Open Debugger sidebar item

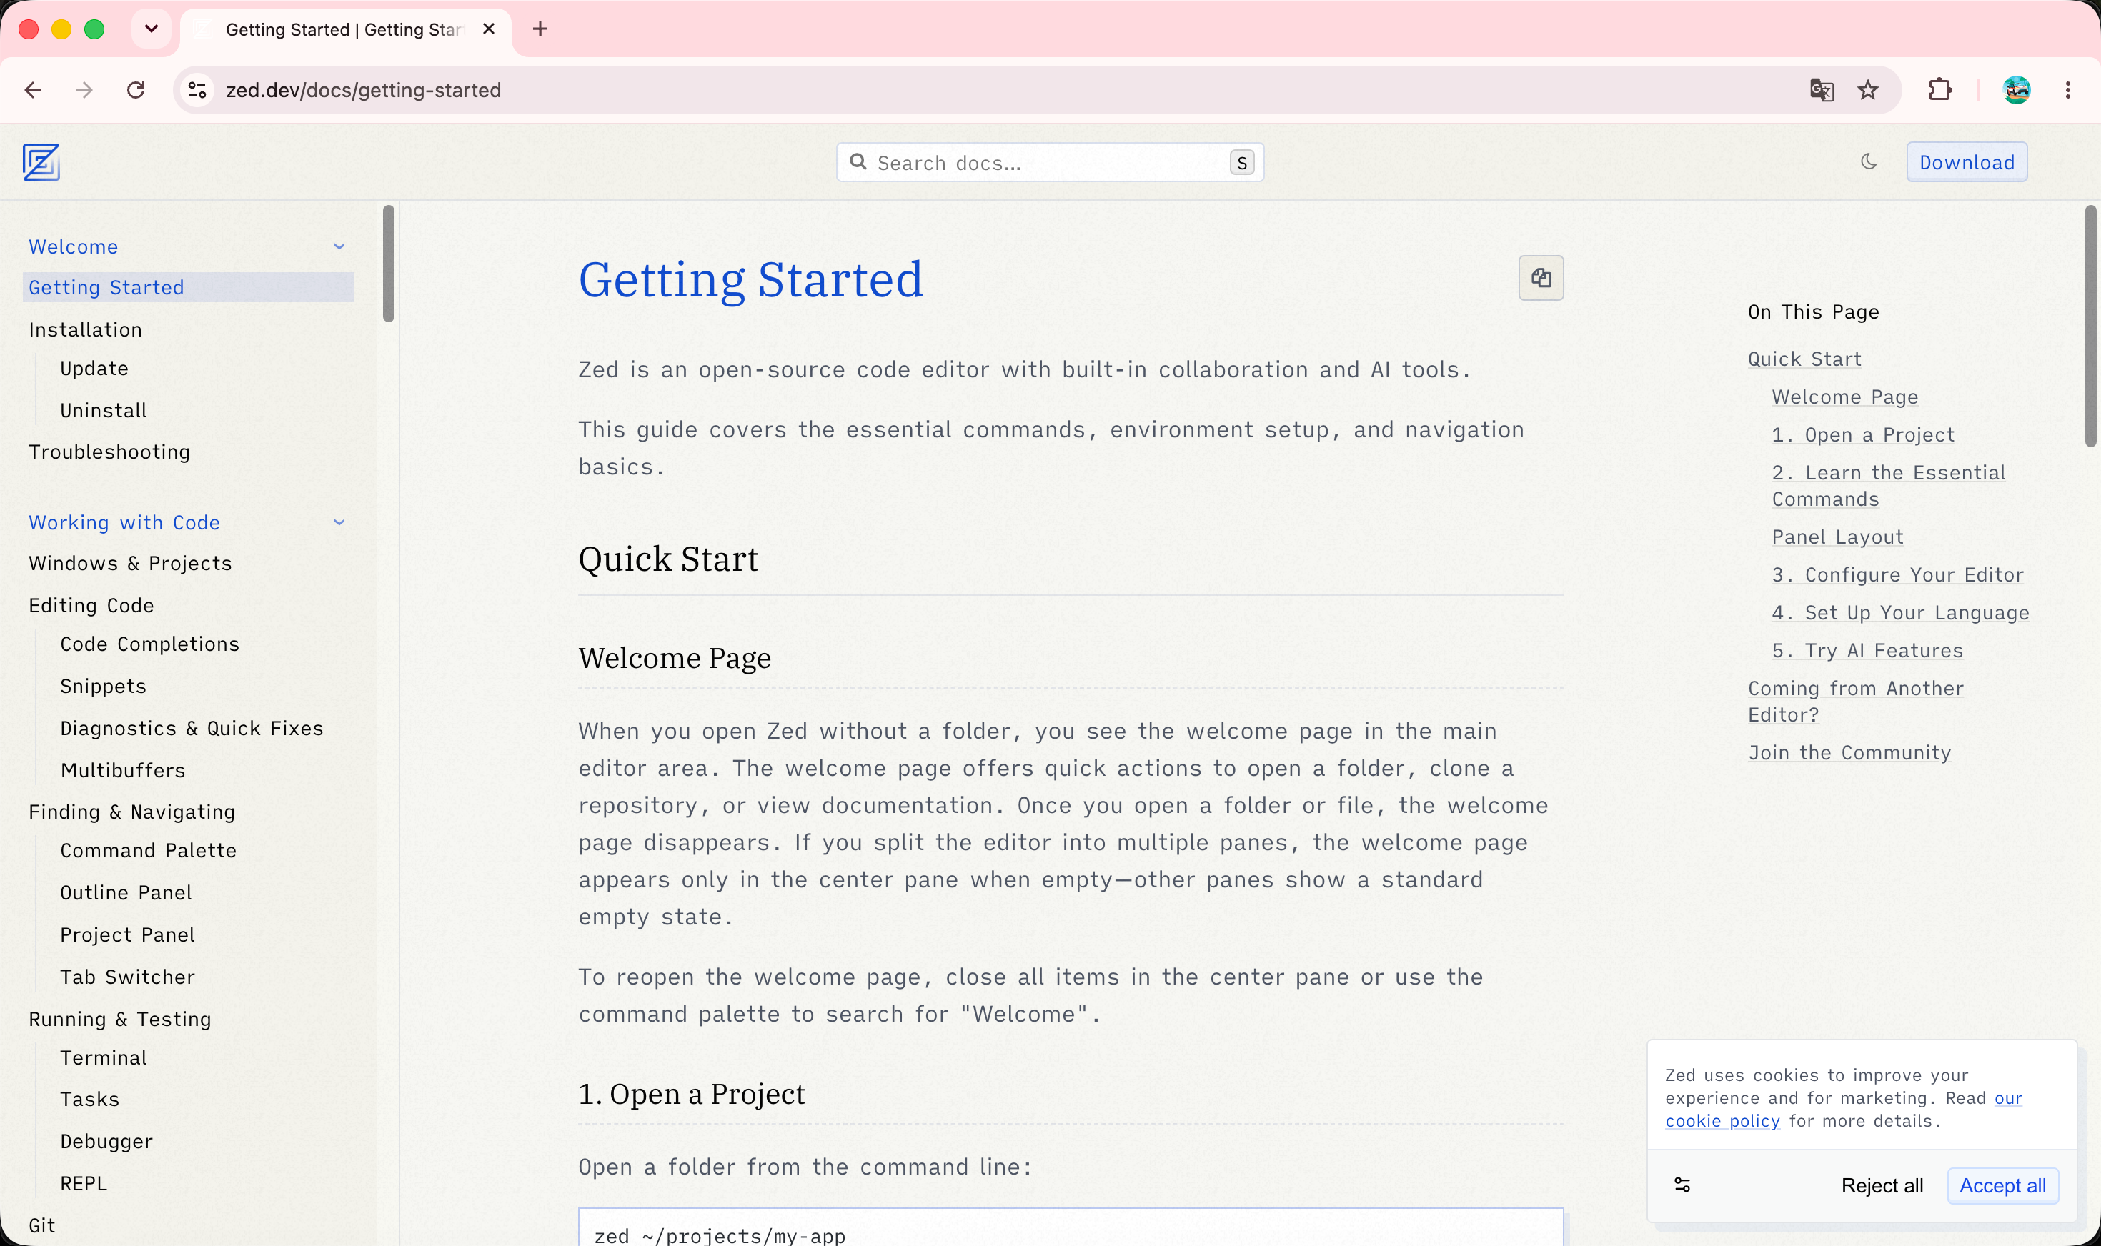pyautogui.click(x=106, y=1141)
